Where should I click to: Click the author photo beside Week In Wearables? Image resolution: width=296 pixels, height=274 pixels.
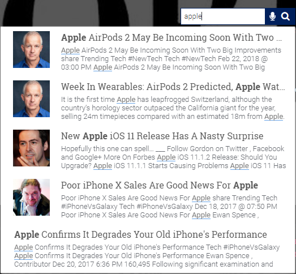tap(31, 99)
